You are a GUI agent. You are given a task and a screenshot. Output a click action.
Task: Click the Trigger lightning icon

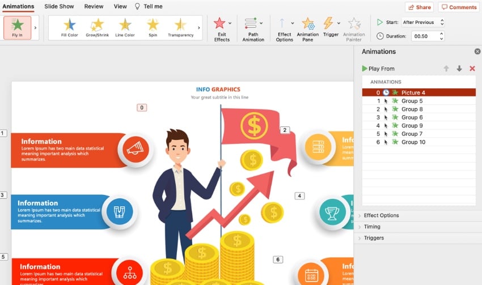pyautogui.click(x=328, y=23)
